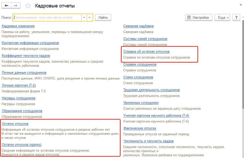Viewport: 244px width, 158px height.
Task: Open the Еще dropdown menu
Action: point(222,17)
